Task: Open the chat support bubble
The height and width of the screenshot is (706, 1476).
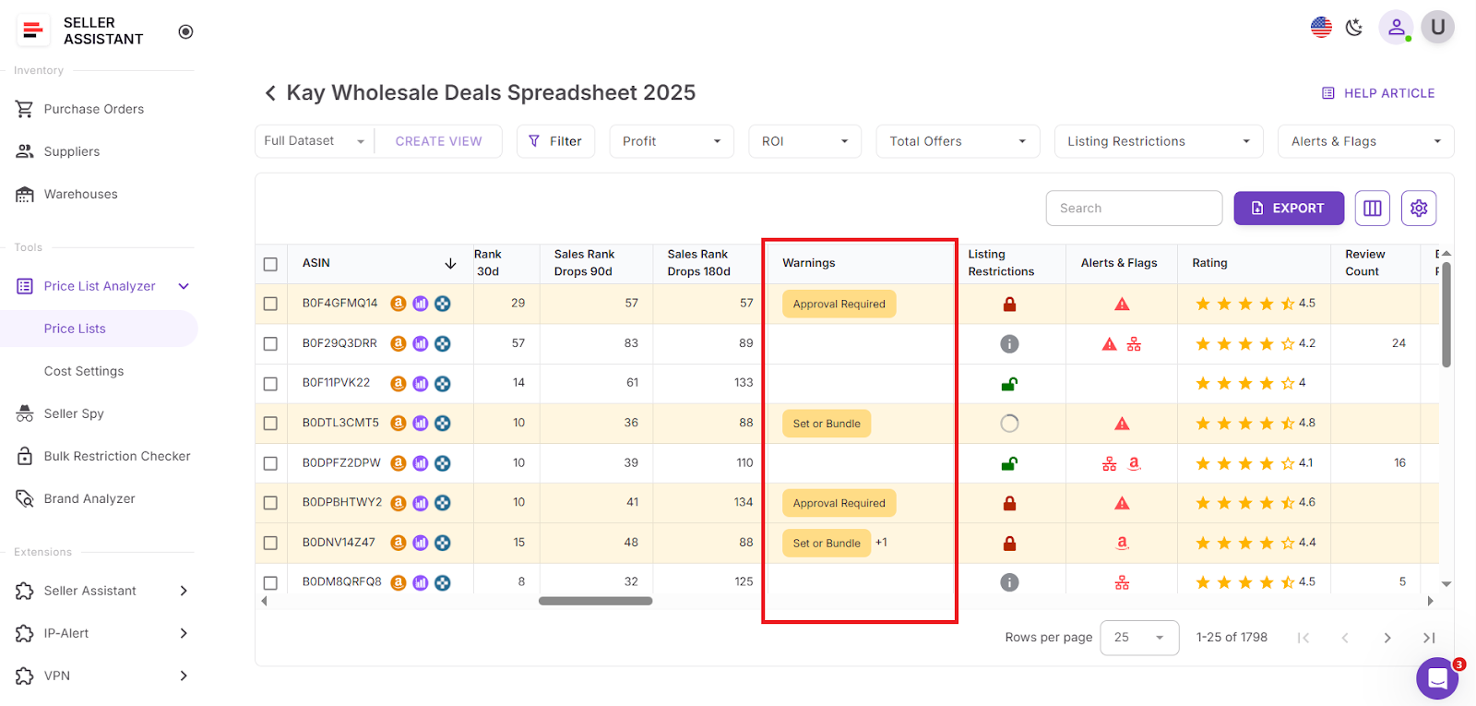Action: click(1437, 679)
